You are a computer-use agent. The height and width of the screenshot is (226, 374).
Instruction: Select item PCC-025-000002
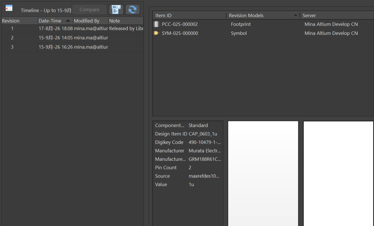click(180, 24)
